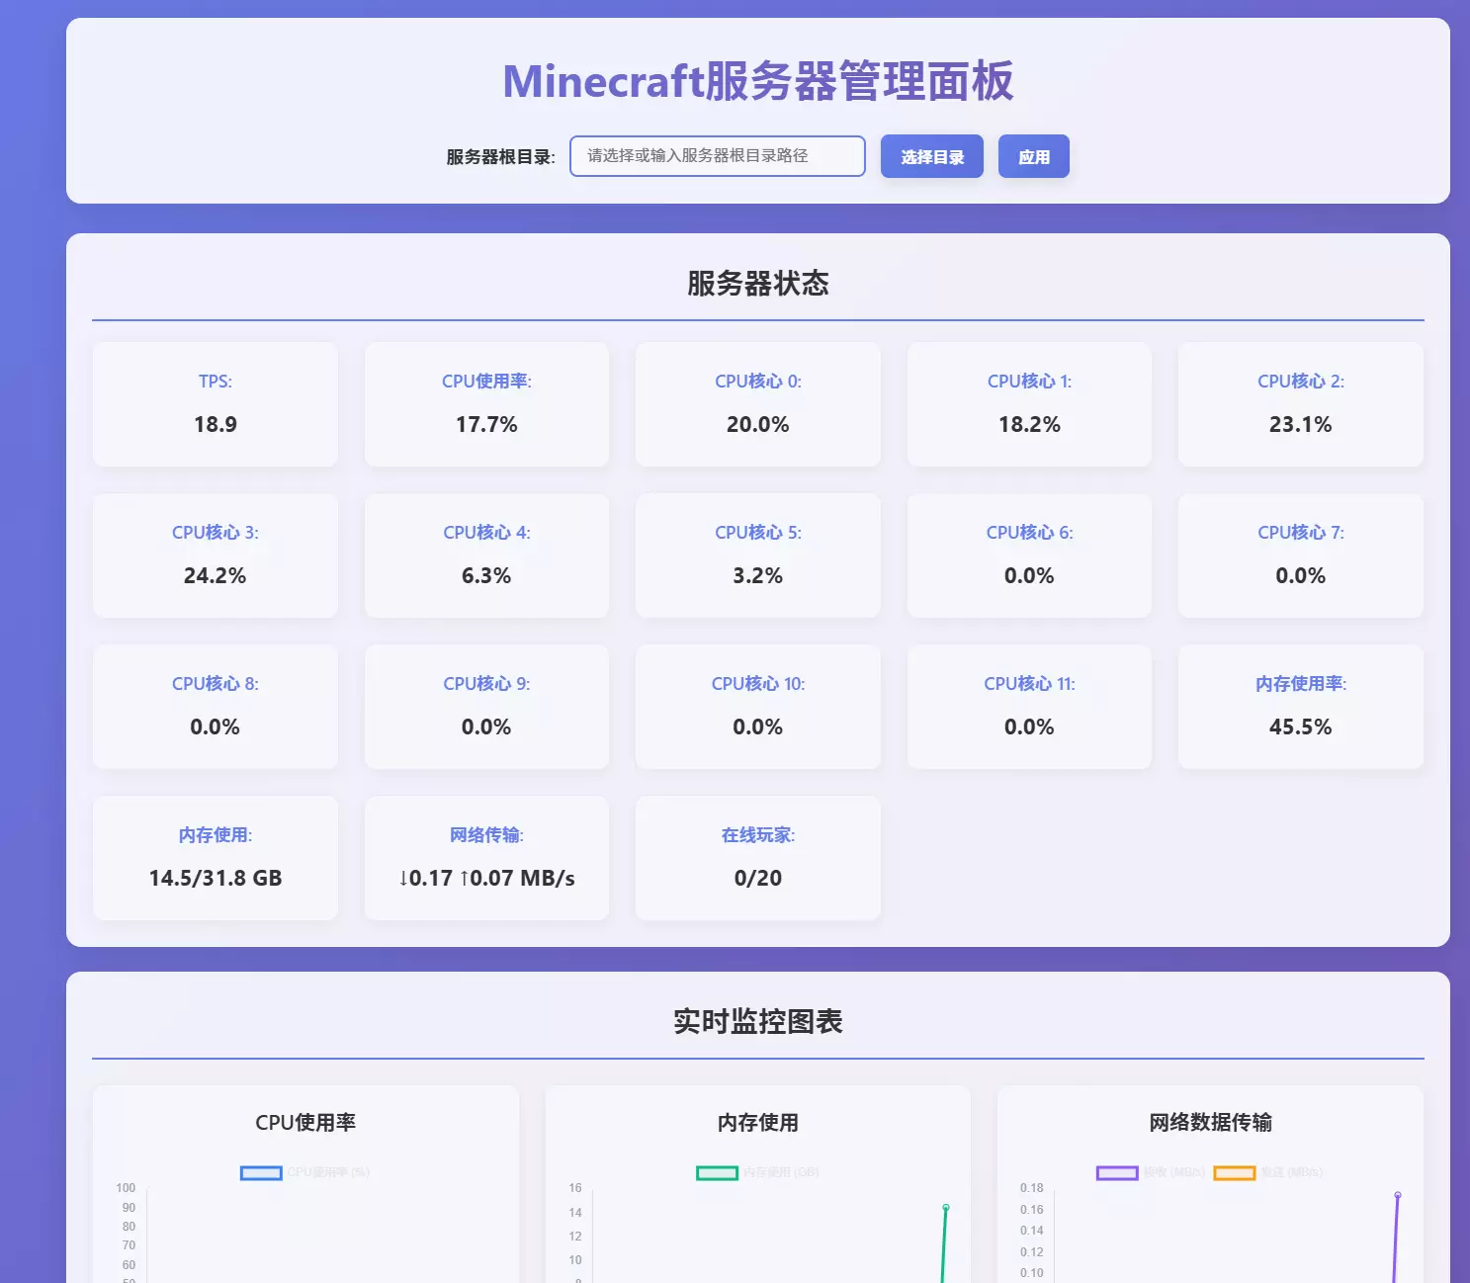
Task: Click the 服务器状态 section heading
Action: pyautogui.click(x=758, y=284)
